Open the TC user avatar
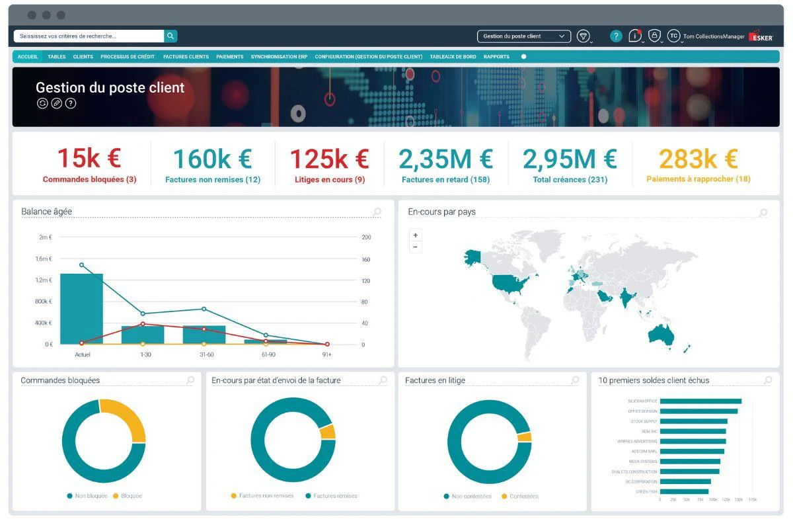Viewport: 793px width, 529px height. click(x=673, y=36)
